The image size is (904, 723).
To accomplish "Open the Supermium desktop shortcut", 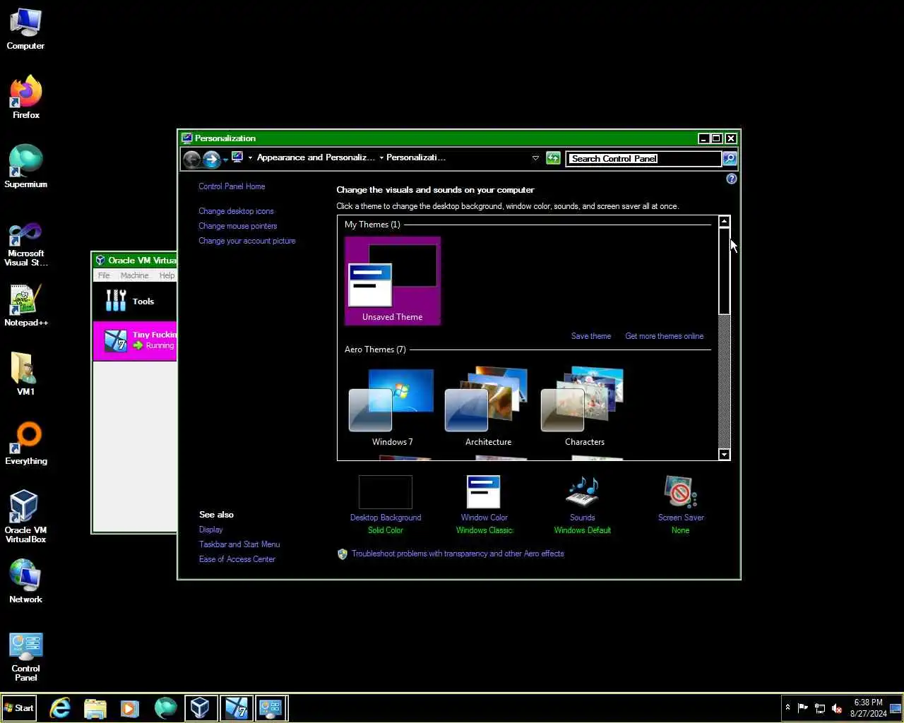I will click(25, 167).
